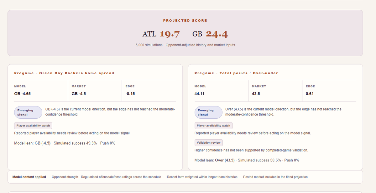This screenshot has width=376, height=193.
Task: Select Player availability watch tag in spread card
Action: coord(33,126)
